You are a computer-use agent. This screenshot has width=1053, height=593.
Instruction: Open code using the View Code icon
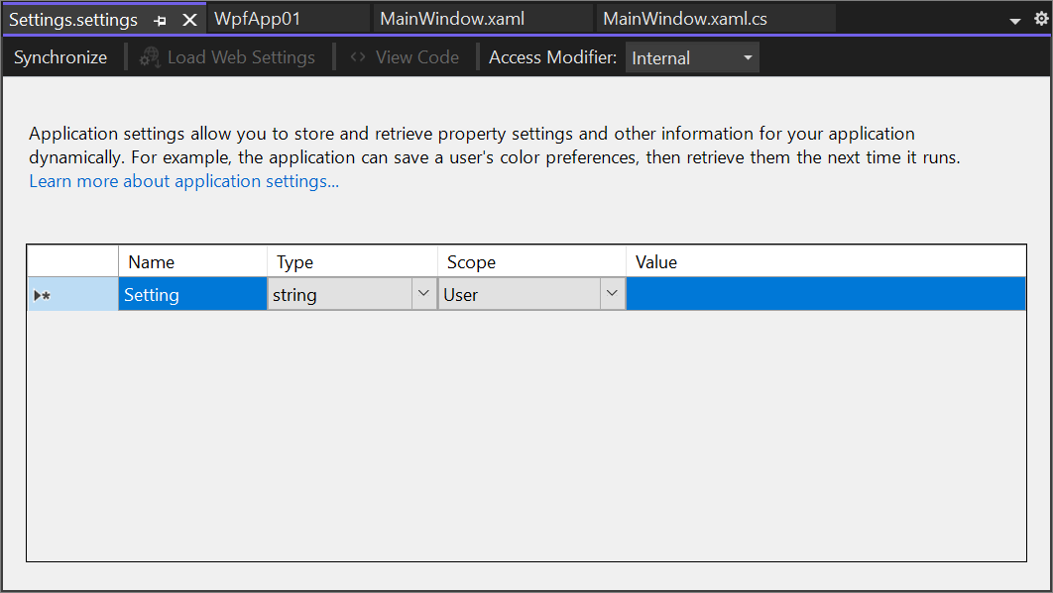click(360, 57)
